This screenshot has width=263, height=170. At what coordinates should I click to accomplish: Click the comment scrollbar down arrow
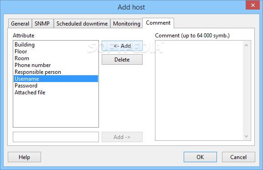247,136
